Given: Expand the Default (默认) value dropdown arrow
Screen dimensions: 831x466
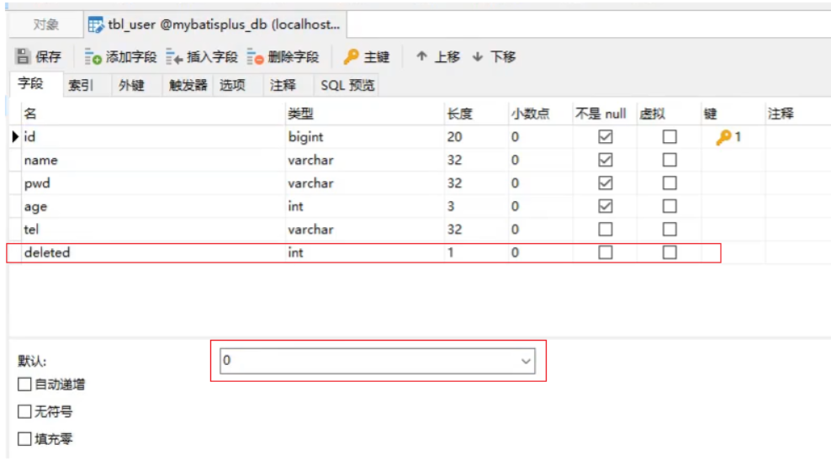Looking at the screenshot, I should [x=527, y=362].
